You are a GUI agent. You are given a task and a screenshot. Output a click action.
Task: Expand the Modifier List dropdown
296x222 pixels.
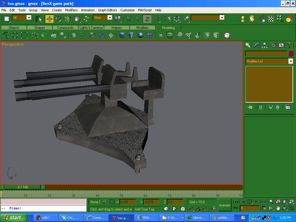point(291,61)
